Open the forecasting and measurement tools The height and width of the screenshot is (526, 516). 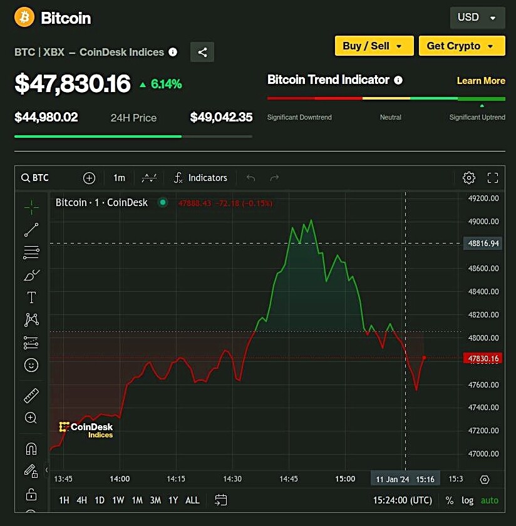point(31,343)
